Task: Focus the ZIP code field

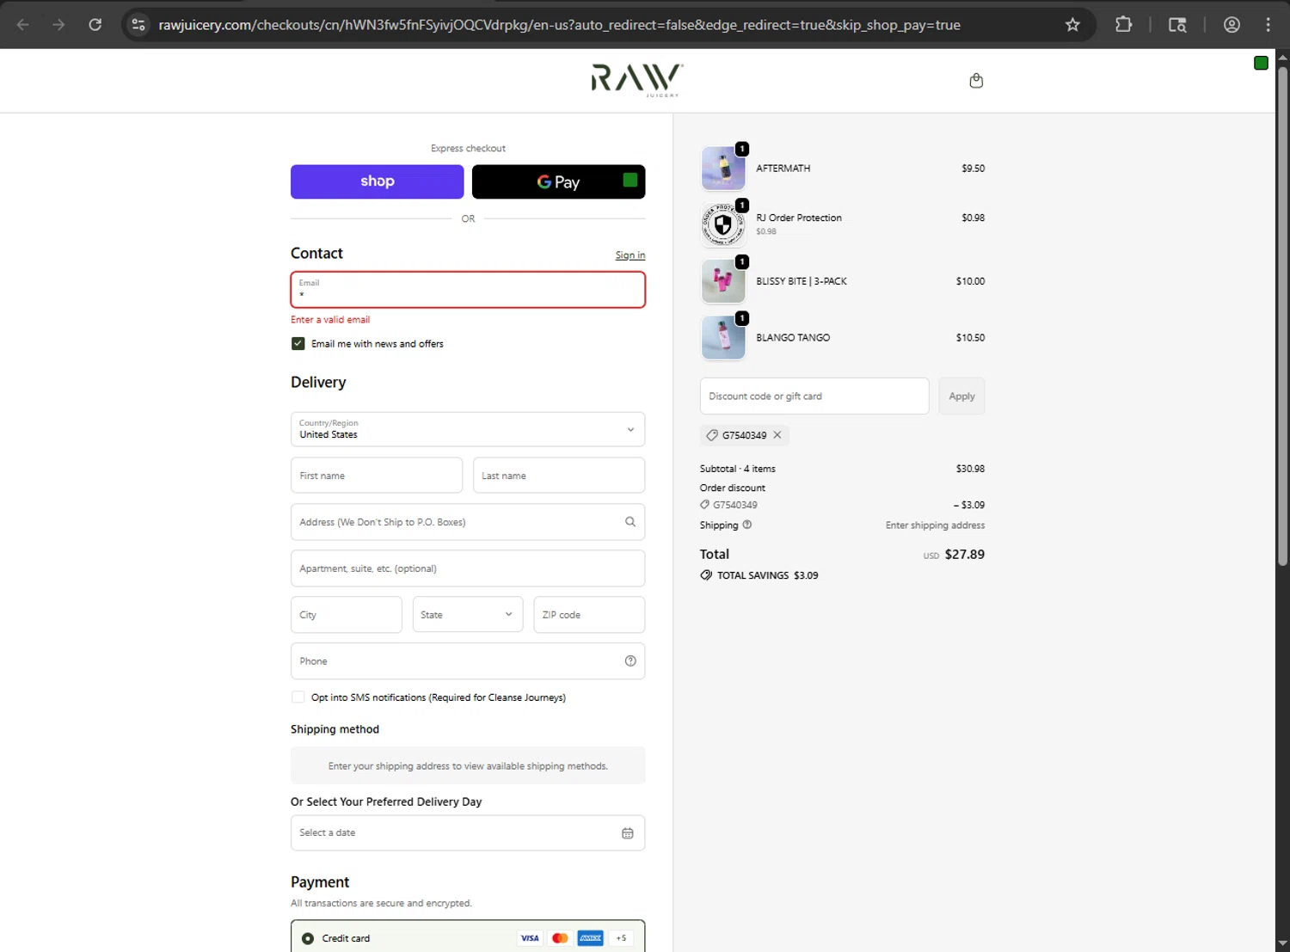Action: tap(589, 615)
